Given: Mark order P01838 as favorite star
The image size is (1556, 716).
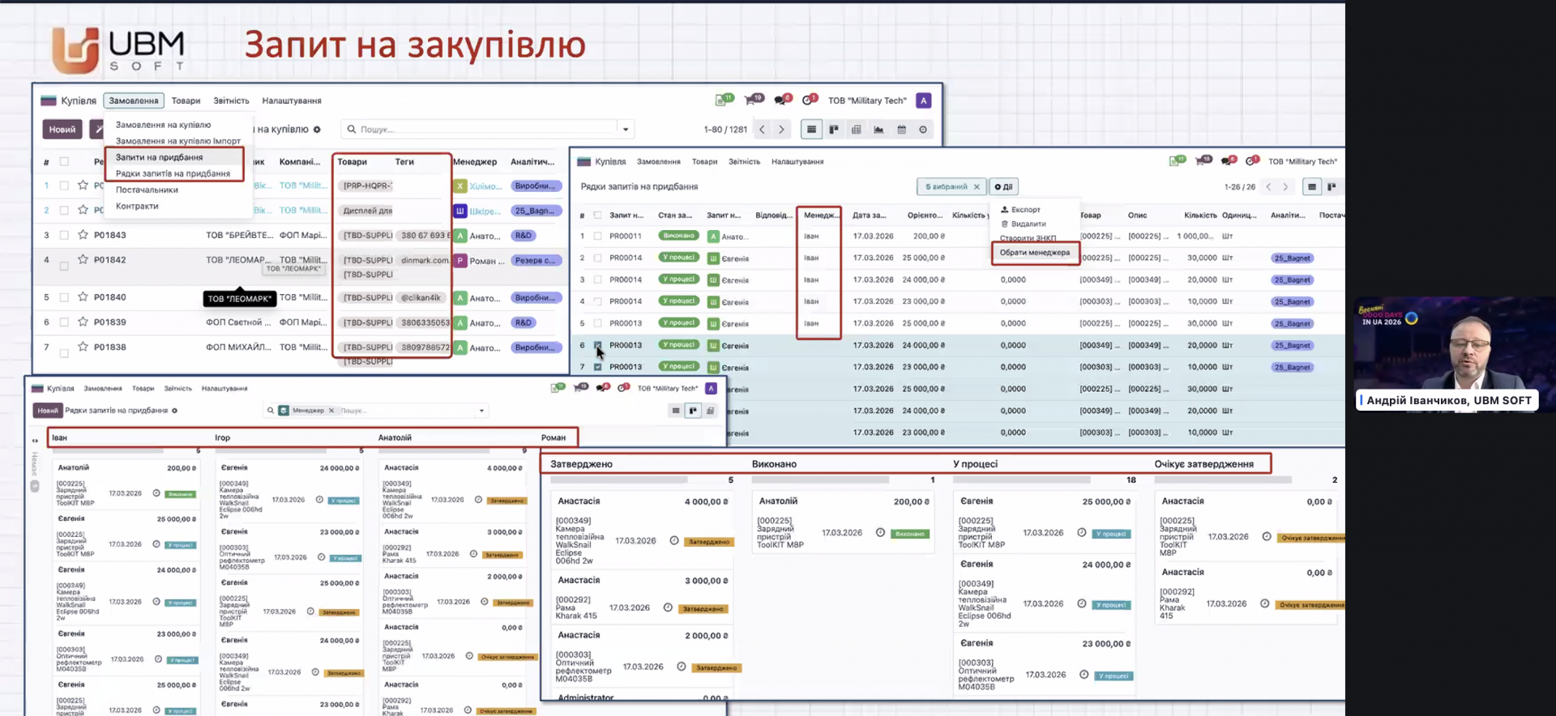Looking at the screenshot, I should click(x=83, y=347).
